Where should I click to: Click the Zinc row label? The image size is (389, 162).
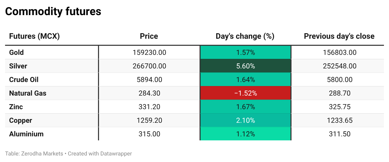click(16, 107)
